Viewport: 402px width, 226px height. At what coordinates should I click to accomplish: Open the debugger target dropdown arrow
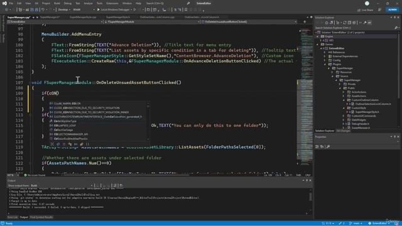131,10
